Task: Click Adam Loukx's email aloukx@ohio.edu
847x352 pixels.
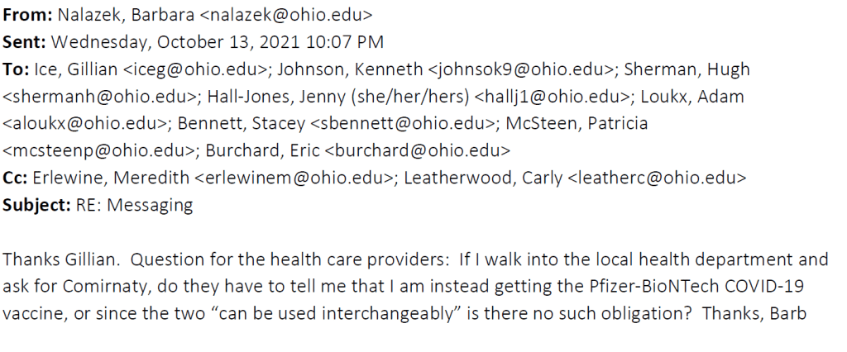Action: tap(79, 124)
